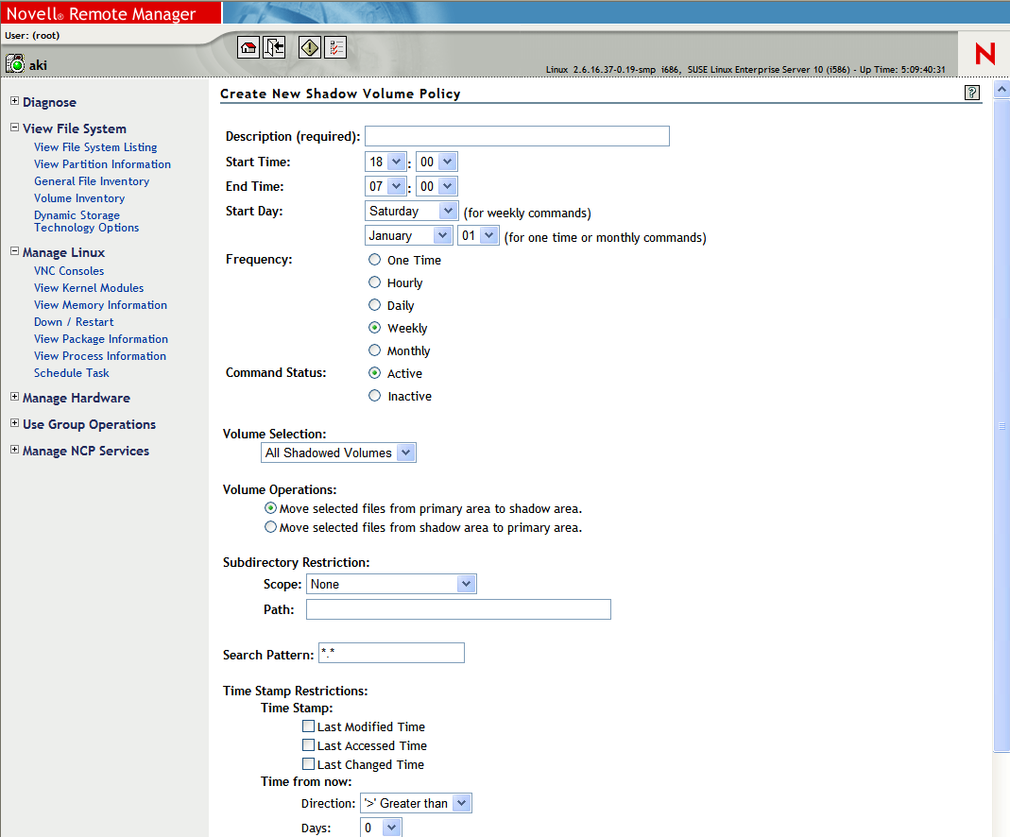Open the day-of-month 01 dropdown
The height and width of the screenshot is (837, 1010).
[x=479, y=235]
